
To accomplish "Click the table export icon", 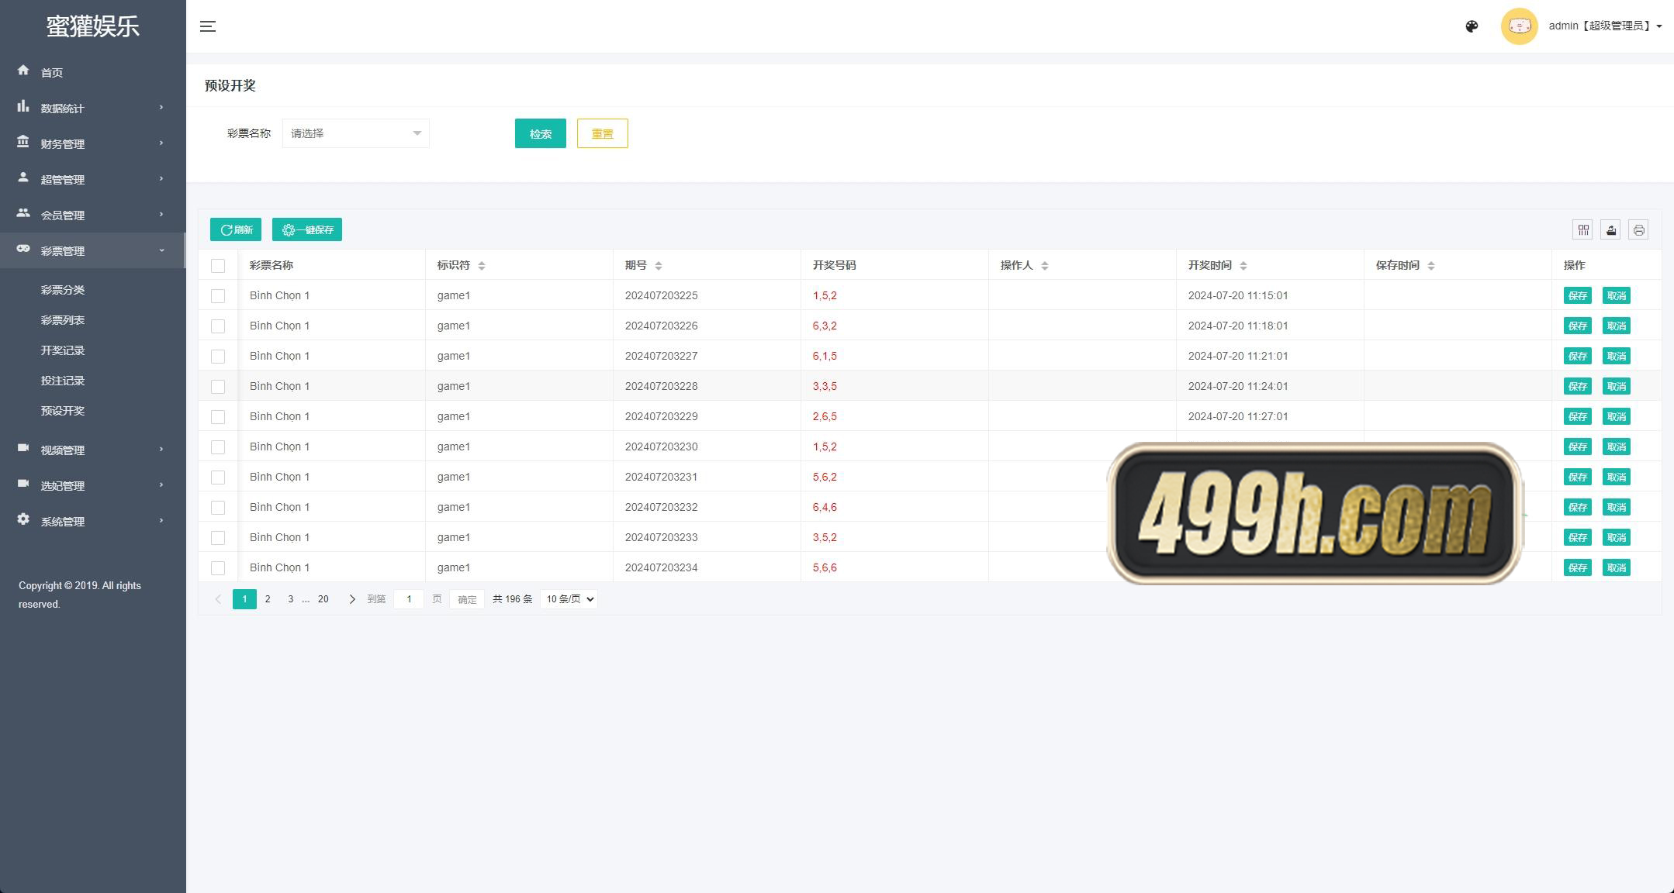I will (1610, 229).
